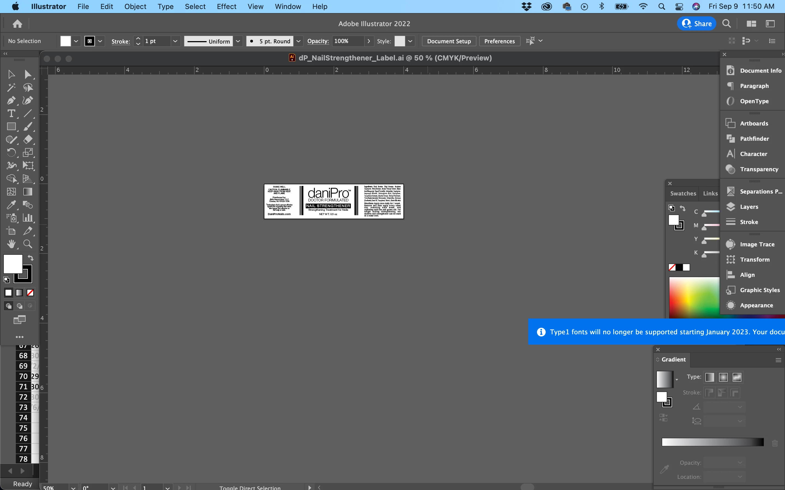Open the Stroke weight dropdown
The height and width of the screenshot is (490, 785).
click(175, 41)
